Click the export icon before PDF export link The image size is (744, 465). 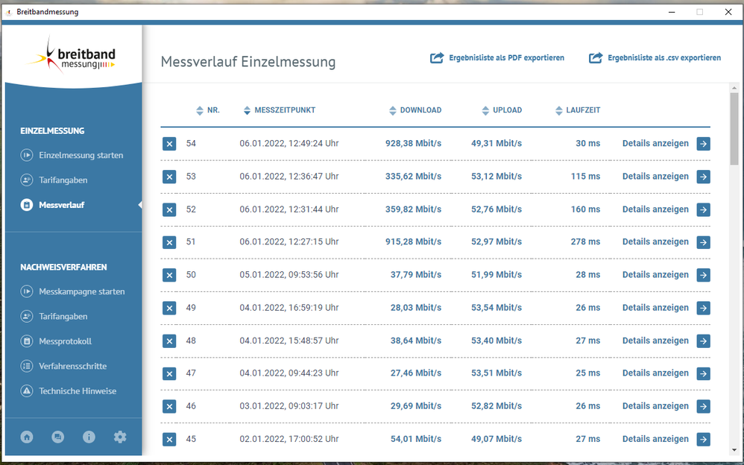(x=438, y=57)
